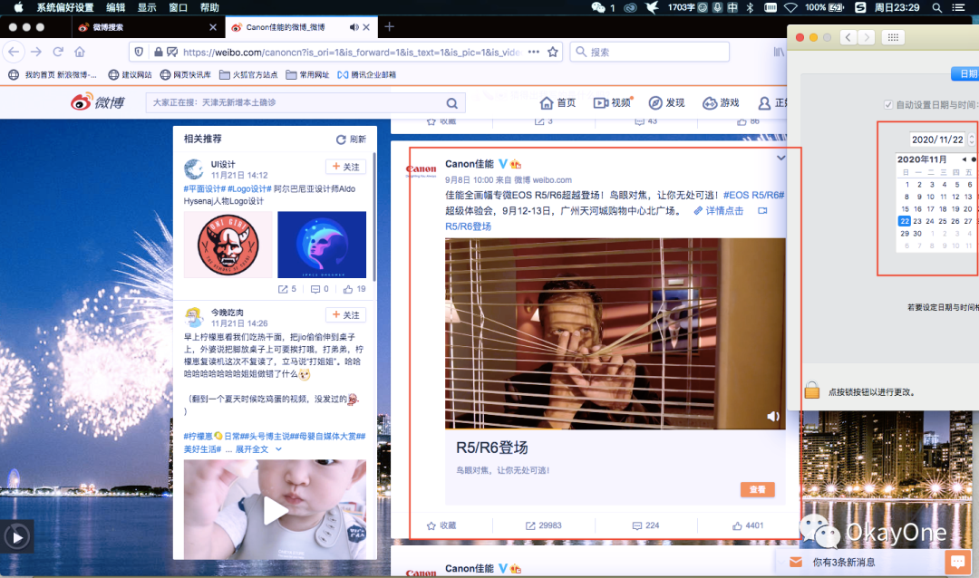Refresh recommendations with 刷新

351,140
